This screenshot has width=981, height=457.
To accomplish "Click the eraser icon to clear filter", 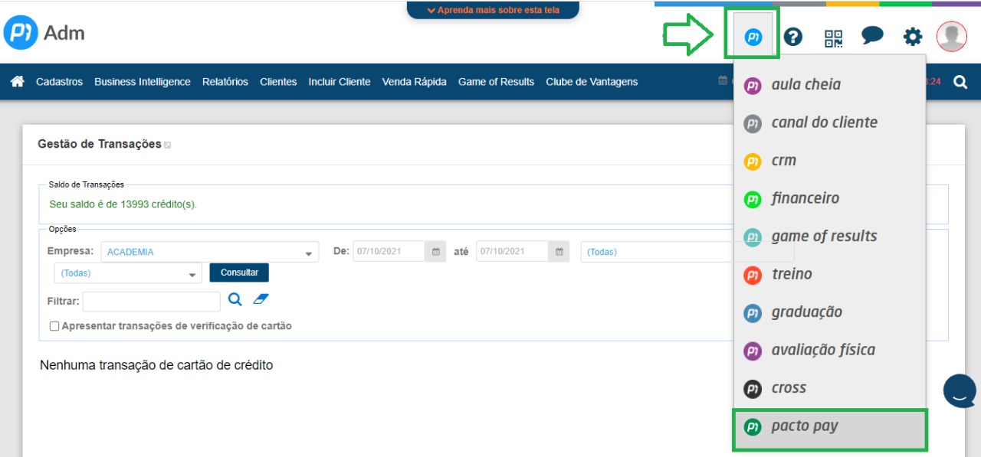I will pos(261,299).
